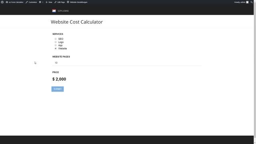Click the $ 2,000 price value

tap(59, 79)
